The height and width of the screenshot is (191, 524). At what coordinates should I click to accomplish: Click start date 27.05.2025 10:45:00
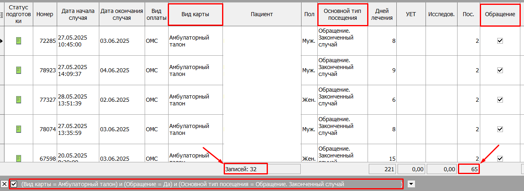(78, 41)
